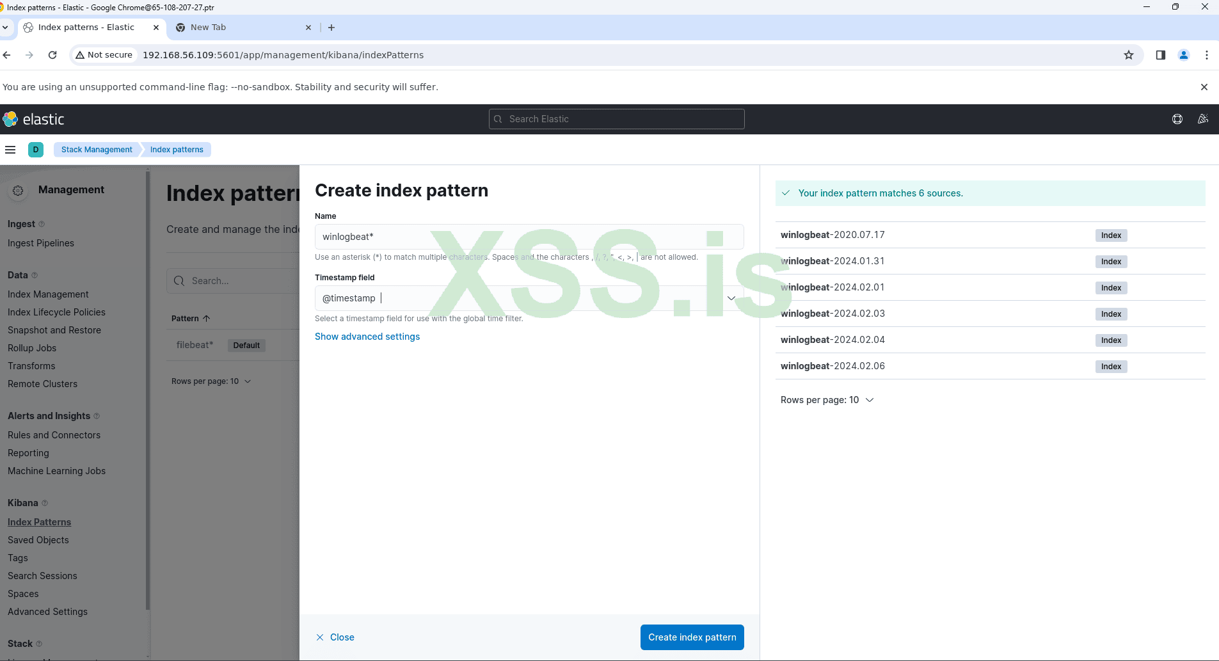Close the Index patterns browser tab

[x=156, y=28]
